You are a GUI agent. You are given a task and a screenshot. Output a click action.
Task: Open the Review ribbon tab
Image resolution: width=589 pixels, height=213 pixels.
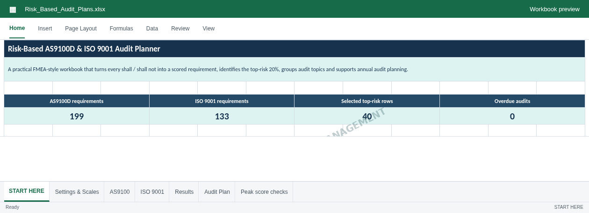pyautogui.click(x=180, y=29)
